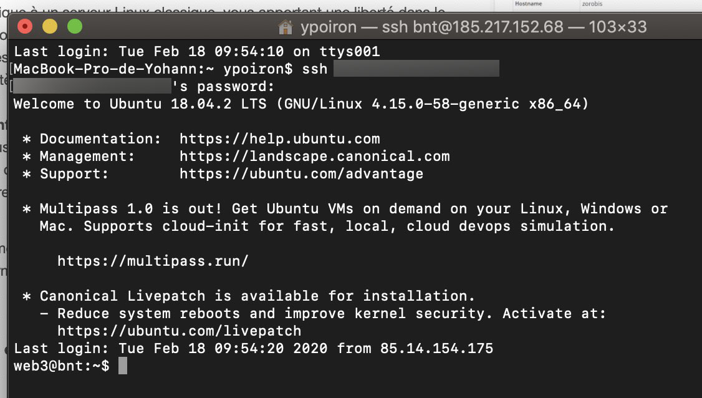Minimize the Terminal using the yellow button
This screenshot has width=702, height=398.
pyautogui.click(x=50, y=27)
